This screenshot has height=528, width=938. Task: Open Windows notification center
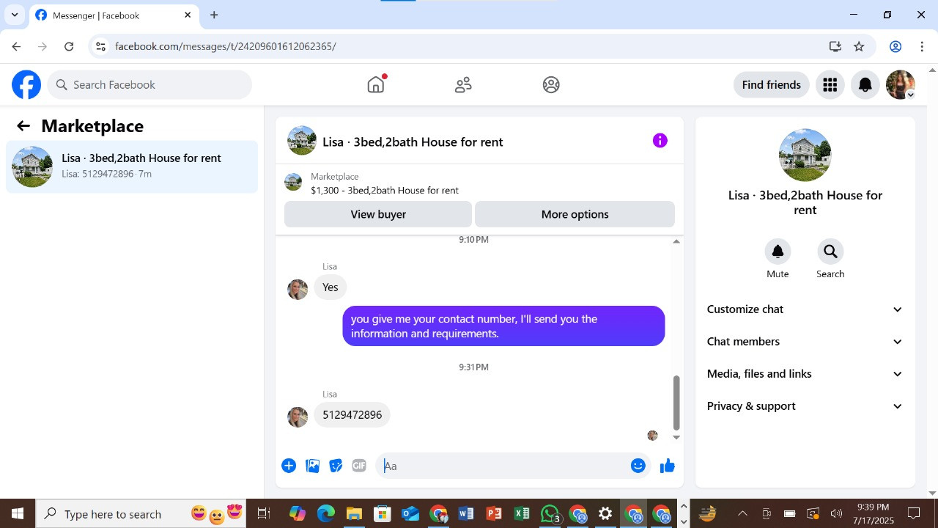click(x=914, y=514)
